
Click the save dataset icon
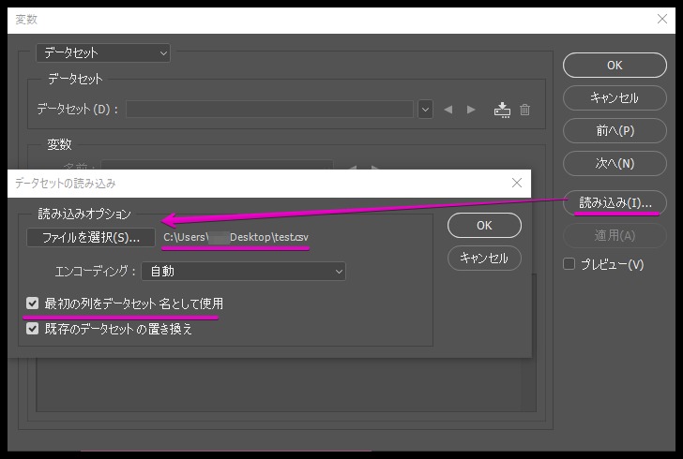tap(502, 110)
